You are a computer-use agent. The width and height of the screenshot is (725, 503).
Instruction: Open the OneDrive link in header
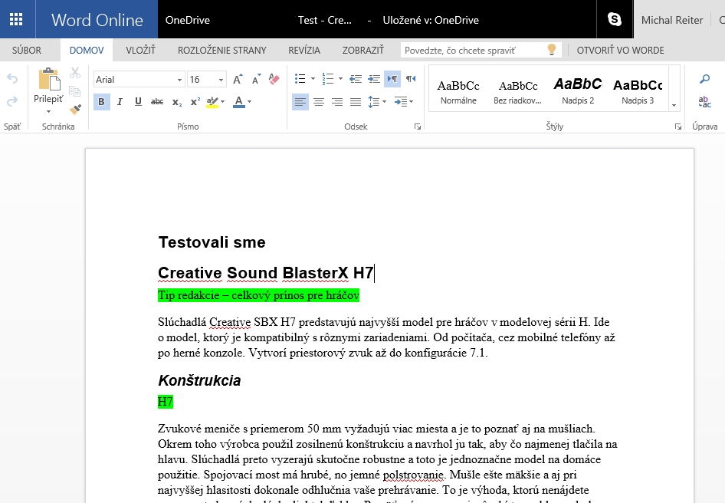pos(188,20)
